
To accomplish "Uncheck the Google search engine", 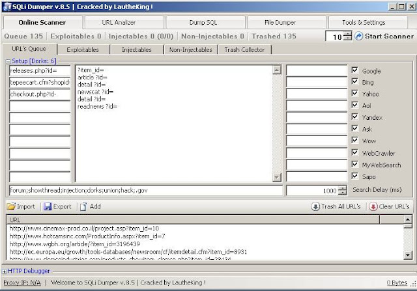I will tap(354, 70).
